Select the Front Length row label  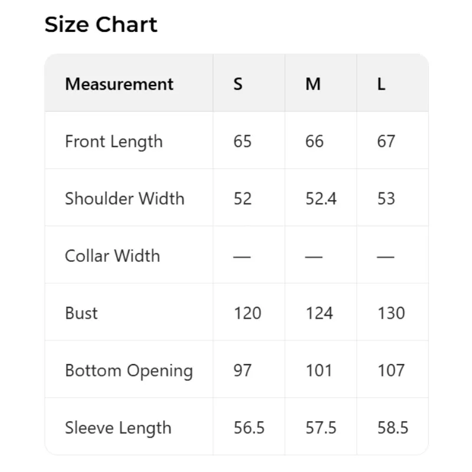pyautogui.click(x=113, y=142)
